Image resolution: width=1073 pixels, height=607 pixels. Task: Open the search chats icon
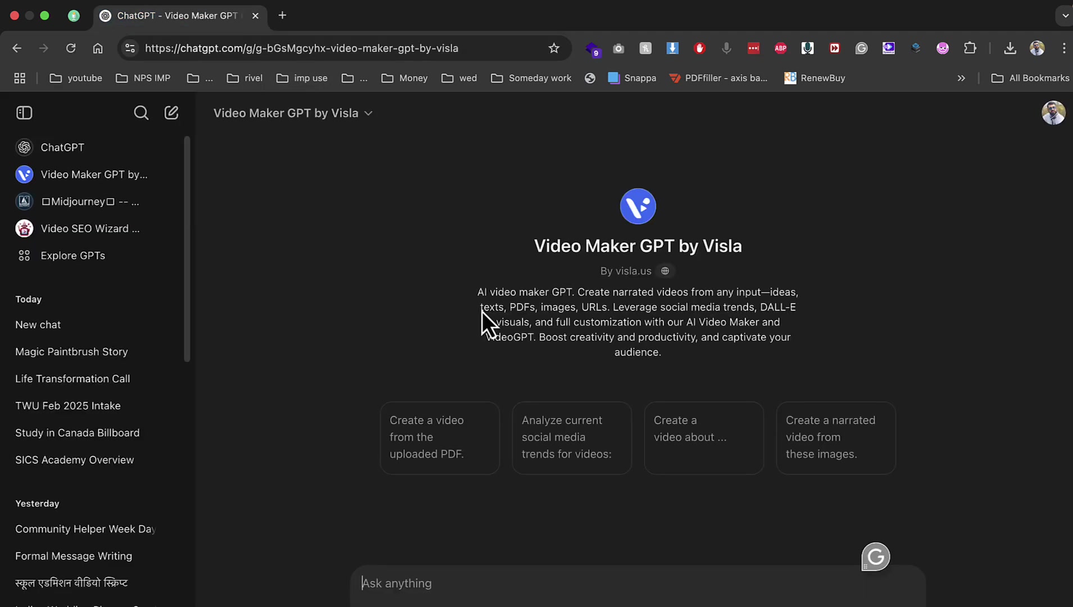pos(140,112)
